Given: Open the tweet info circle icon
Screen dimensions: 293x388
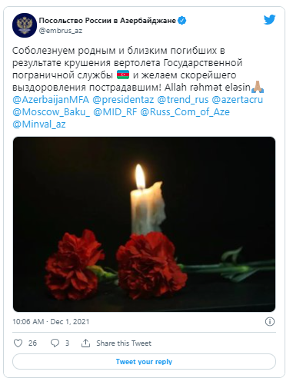Looking at the screenshot, I should click(x=270, y=321).
